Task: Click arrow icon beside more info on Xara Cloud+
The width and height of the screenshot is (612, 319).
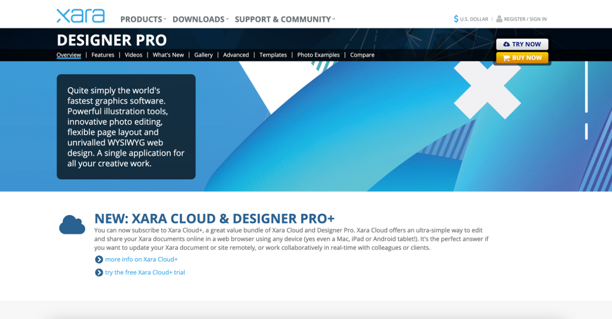Action: pos(99,259)
